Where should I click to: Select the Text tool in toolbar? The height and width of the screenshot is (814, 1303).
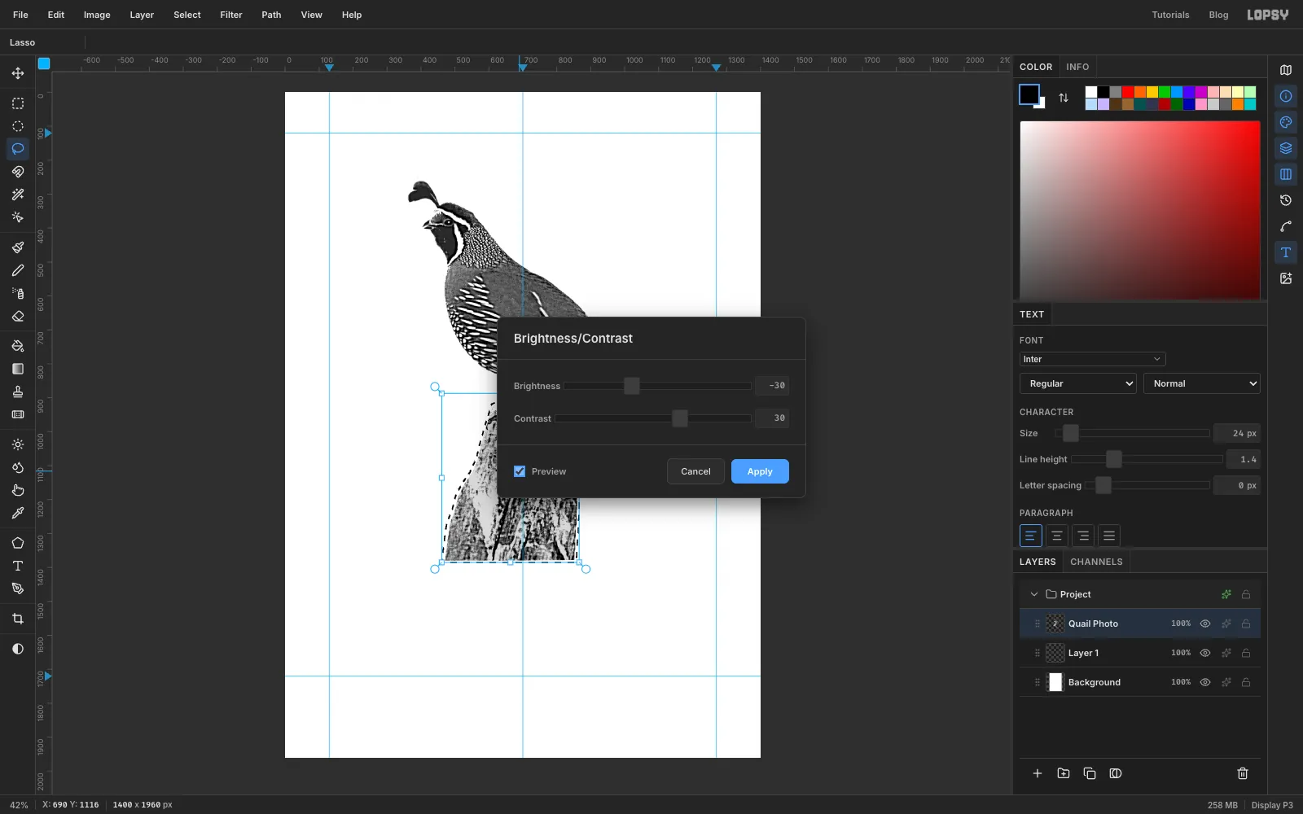[17, 566]
